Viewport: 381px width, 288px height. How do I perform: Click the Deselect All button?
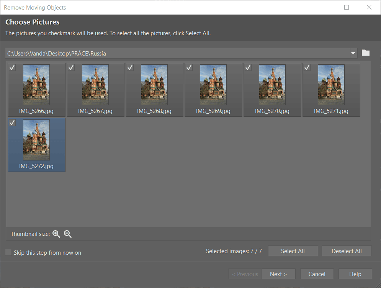click(347, 251)
